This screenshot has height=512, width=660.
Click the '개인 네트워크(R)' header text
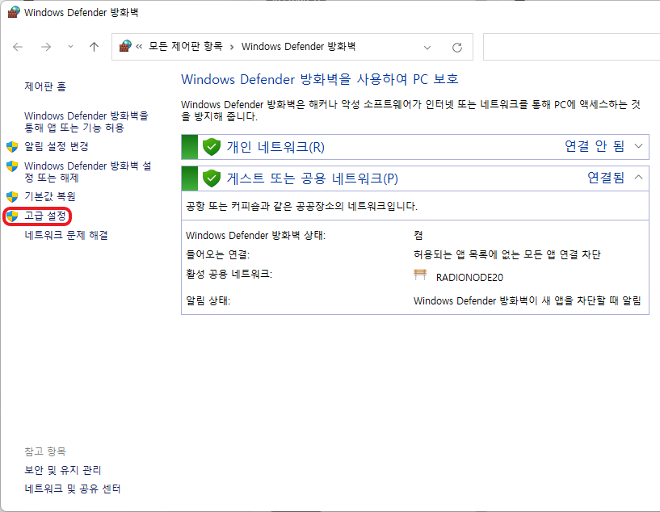(275, 147)
